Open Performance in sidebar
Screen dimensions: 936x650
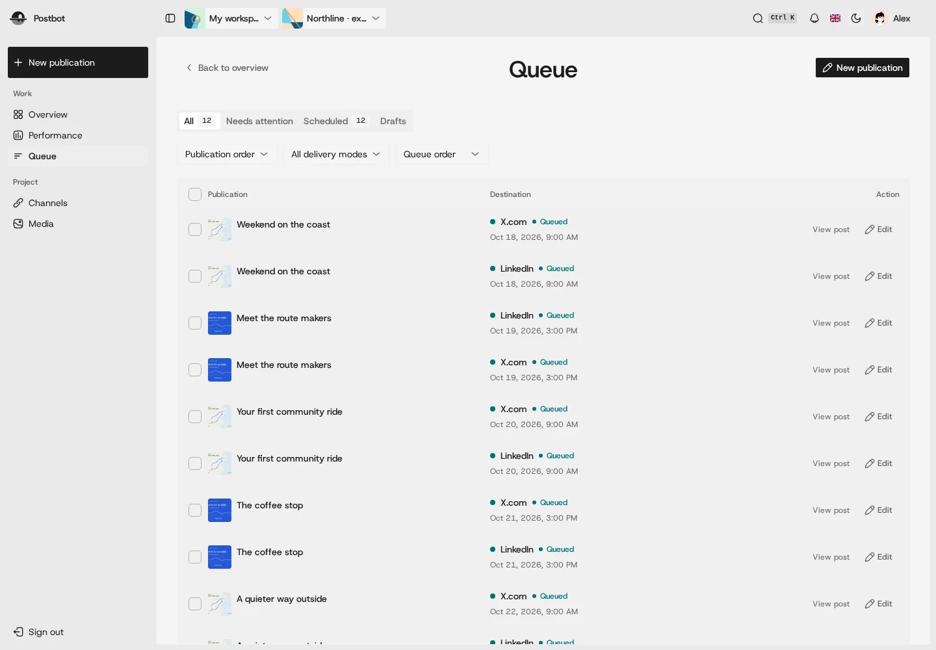pyautogui.click(x=78, y=135)
